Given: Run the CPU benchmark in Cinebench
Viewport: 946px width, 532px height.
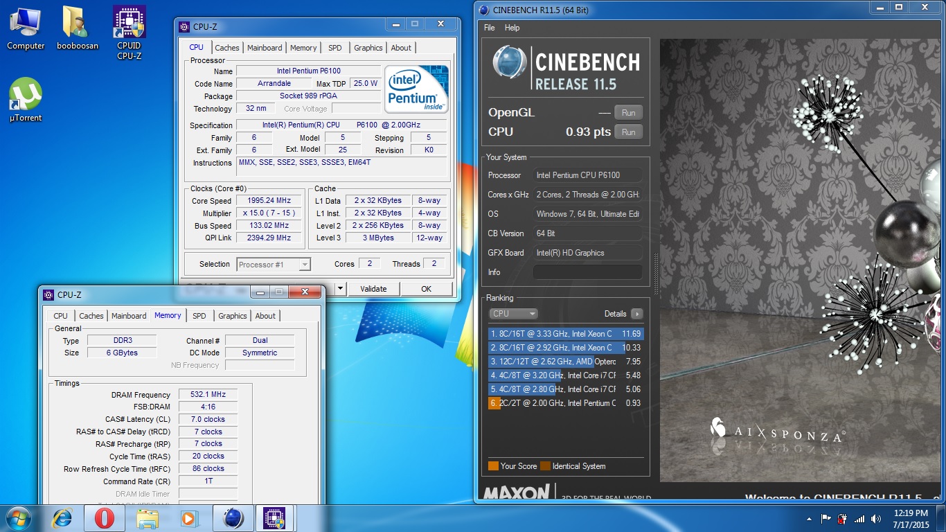Looking at the screenshot, I should 629,132.
